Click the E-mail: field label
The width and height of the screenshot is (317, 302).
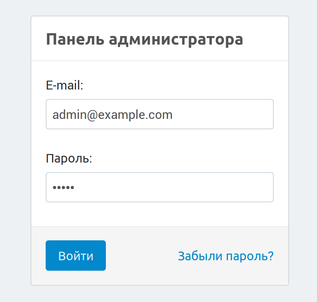point(65,85)
